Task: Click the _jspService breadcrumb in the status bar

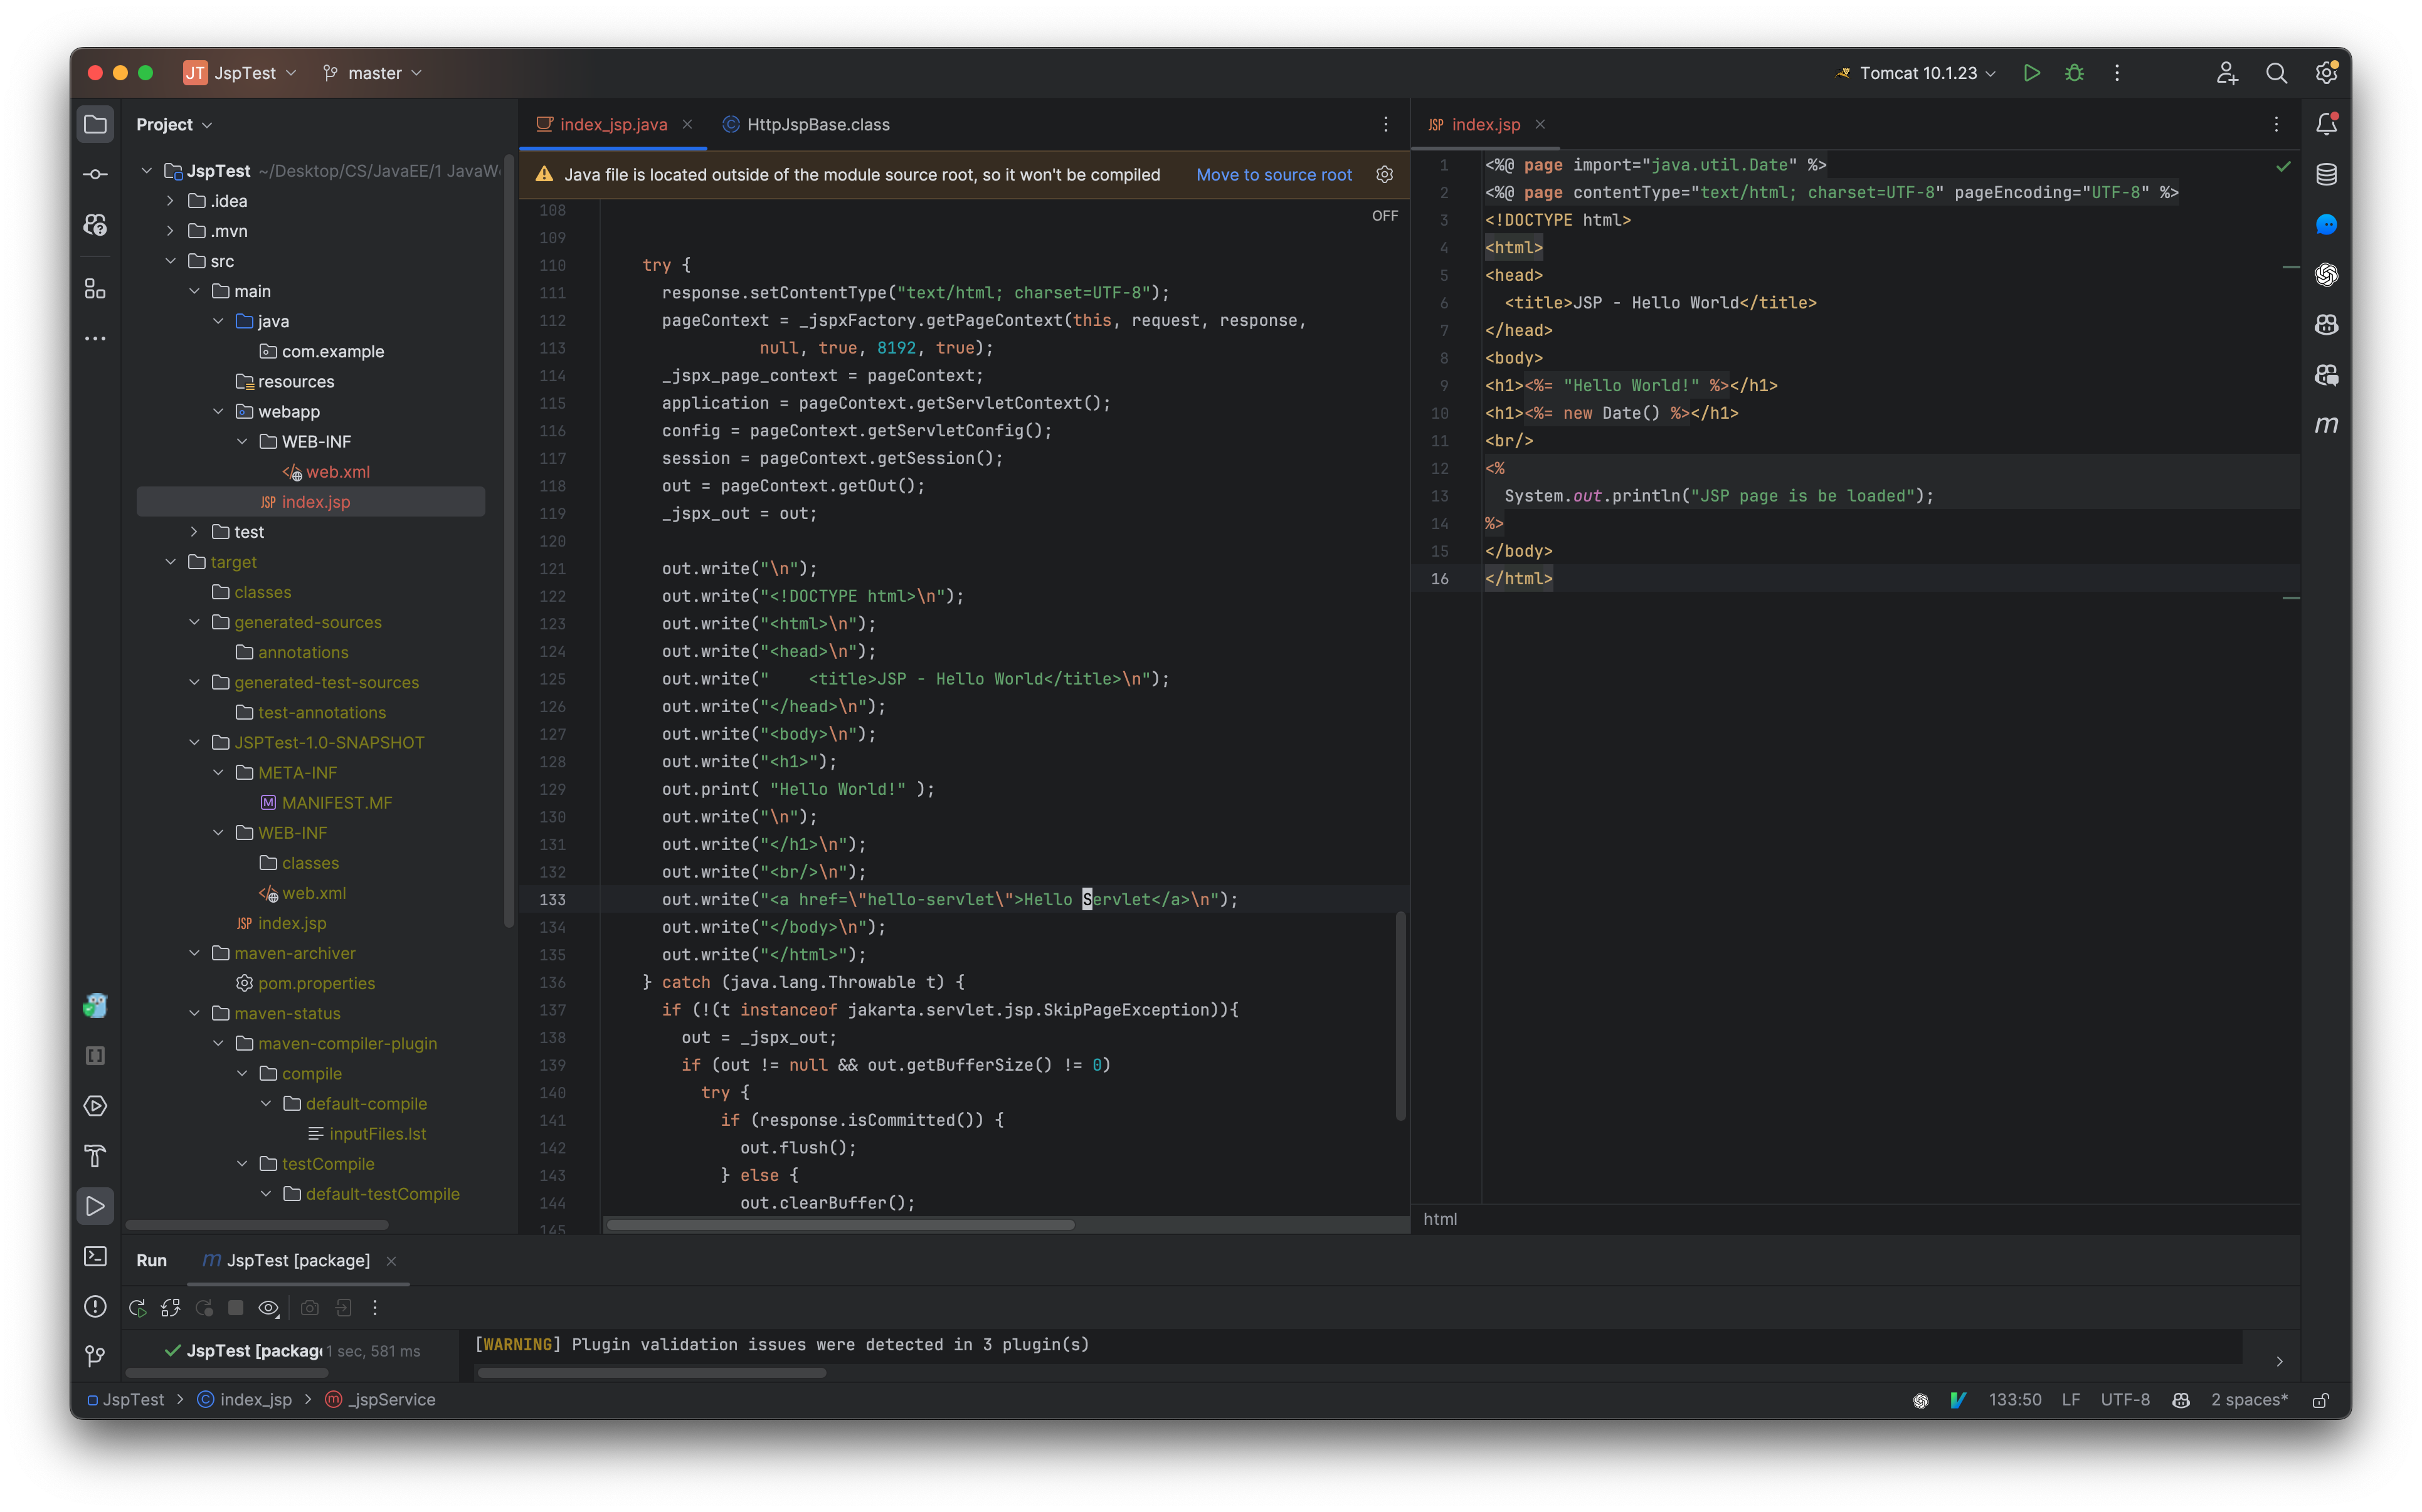Action: [392, 1399]
